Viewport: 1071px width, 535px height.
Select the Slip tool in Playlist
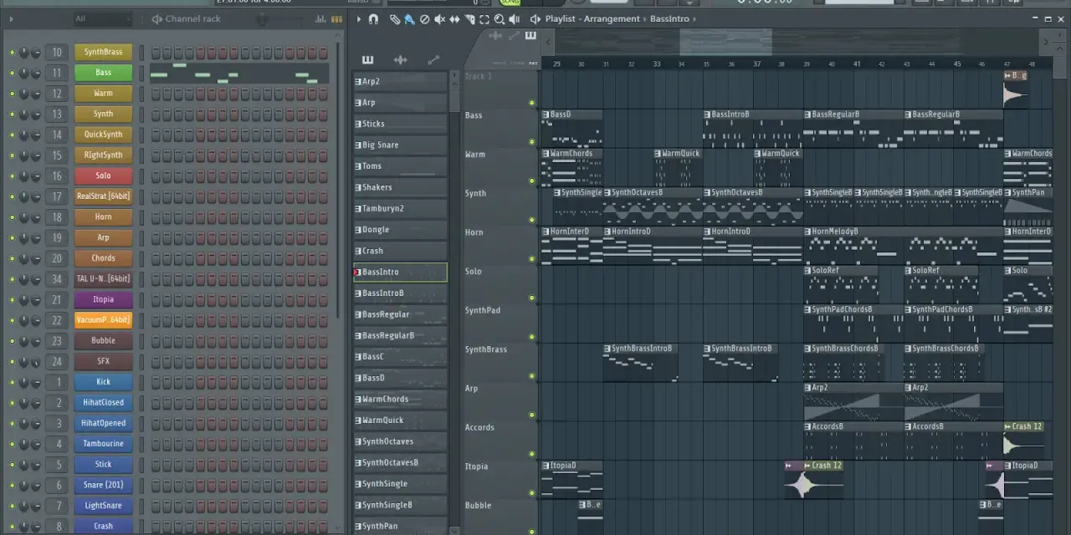pos(454,18)
